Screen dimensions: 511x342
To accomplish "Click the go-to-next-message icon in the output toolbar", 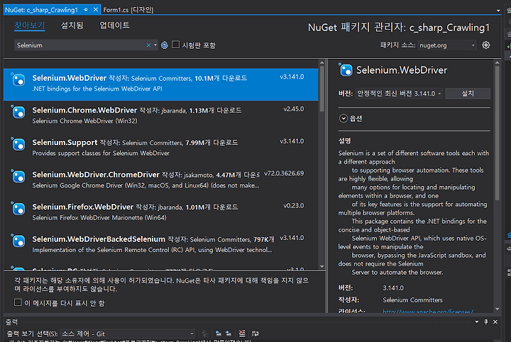I will (229, 334).
